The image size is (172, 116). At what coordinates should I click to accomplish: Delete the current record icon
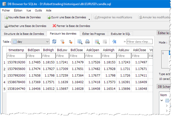click(x=105, y=42)
